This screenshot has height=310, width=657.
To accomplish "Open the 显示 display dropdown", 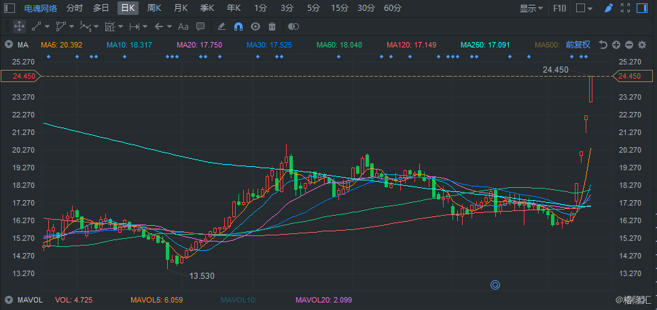I will pyautogui.click(x=531, y=8).
